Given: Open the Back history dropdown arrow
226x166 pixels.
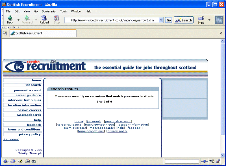Looking at the screenshot, I should (18, 20).
